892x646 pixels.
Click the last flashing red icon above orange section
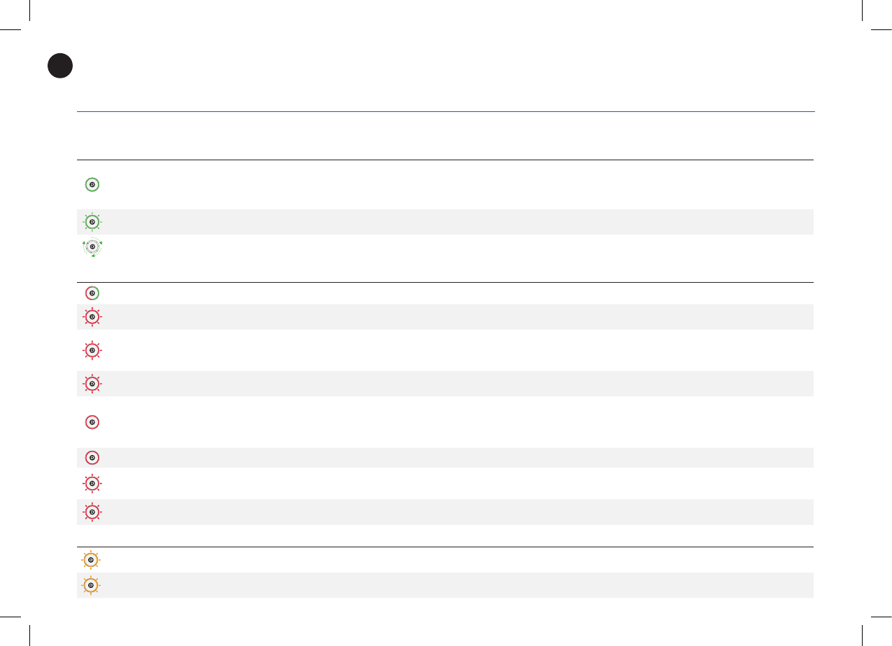(92, 512)
